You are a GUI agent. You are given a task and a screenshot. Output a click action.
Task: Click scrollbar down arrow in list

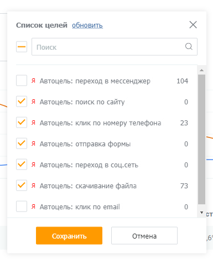[x=201, y=213]
